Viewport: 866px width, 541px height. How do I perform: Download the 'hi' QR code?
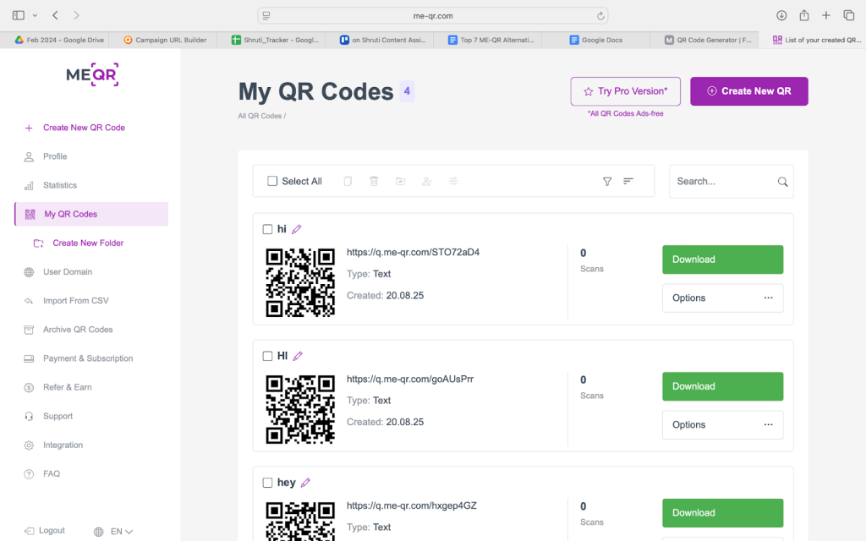tap(722, 260)
